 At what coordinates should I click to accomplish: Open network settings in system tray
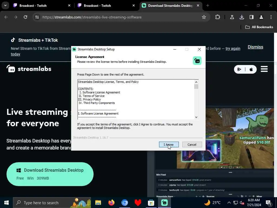(x=236, y=203)
